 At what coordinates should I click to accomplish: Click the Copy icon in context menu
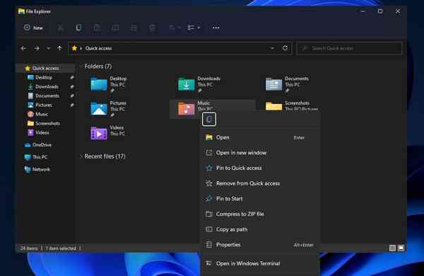209,119
